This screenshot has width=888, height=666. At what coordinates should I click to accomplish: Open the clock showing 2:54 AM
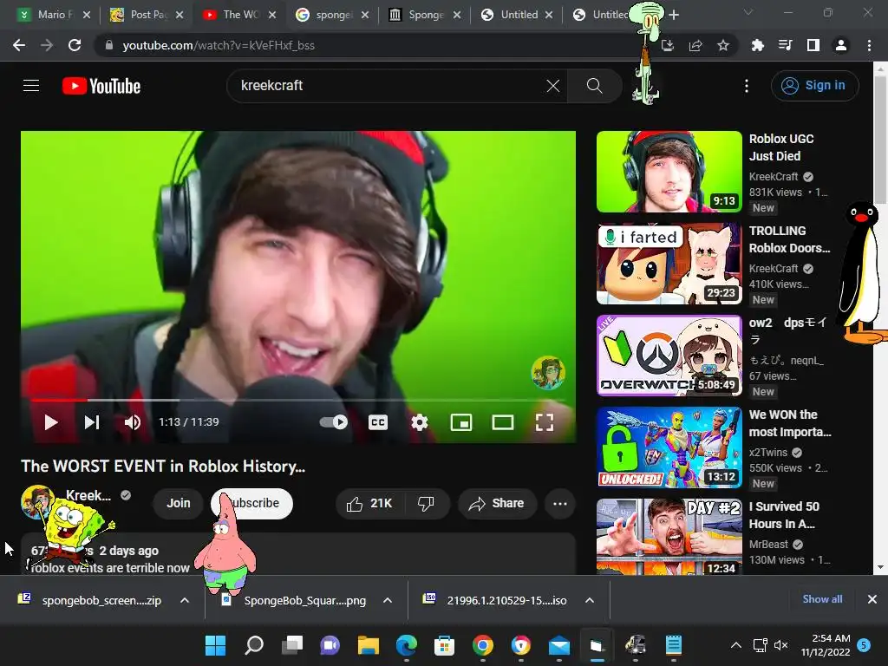click(x=826, y=645)
